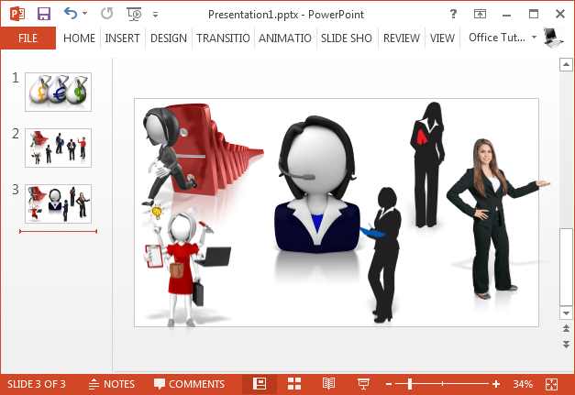
Task: Select the headset operator clipart image
Action: pos(317,184)
